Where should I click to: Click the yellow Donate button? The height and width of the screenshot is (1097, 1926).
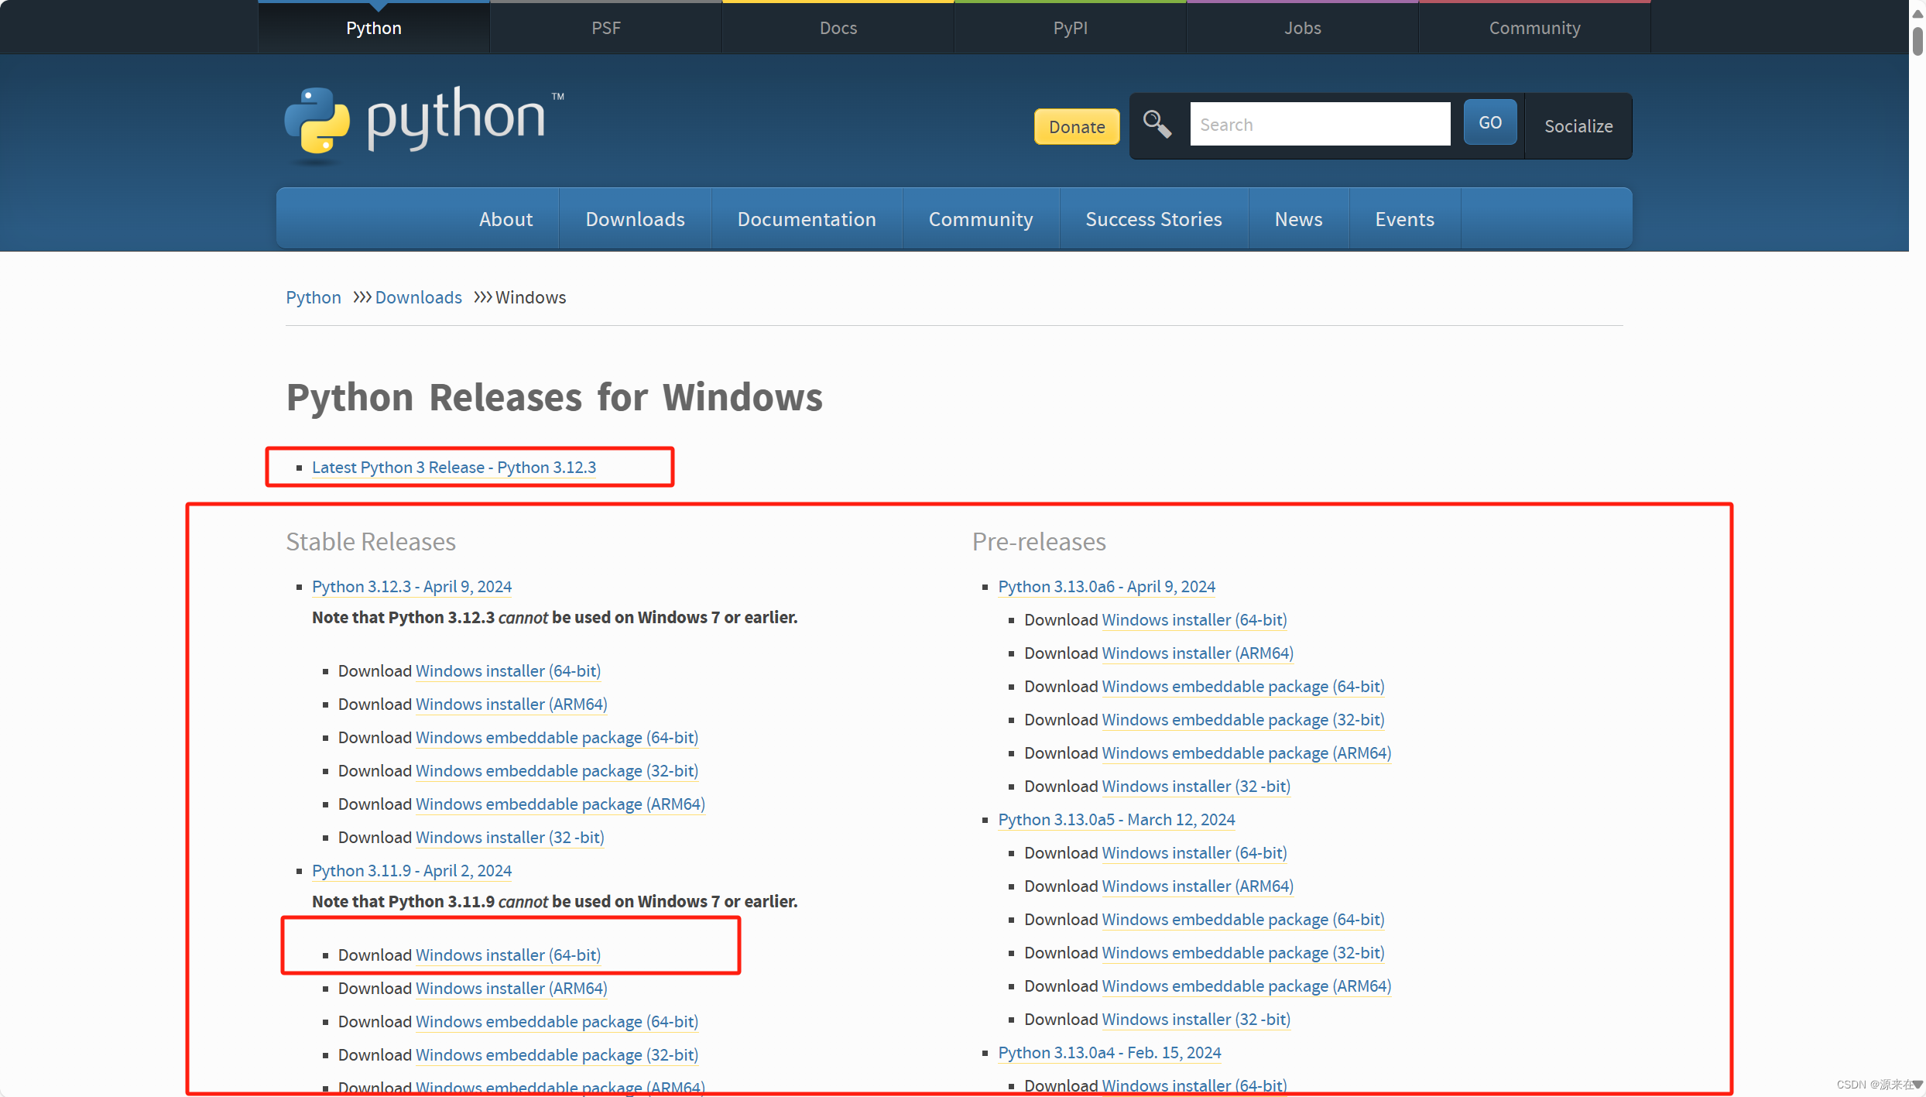[1076, 127]
